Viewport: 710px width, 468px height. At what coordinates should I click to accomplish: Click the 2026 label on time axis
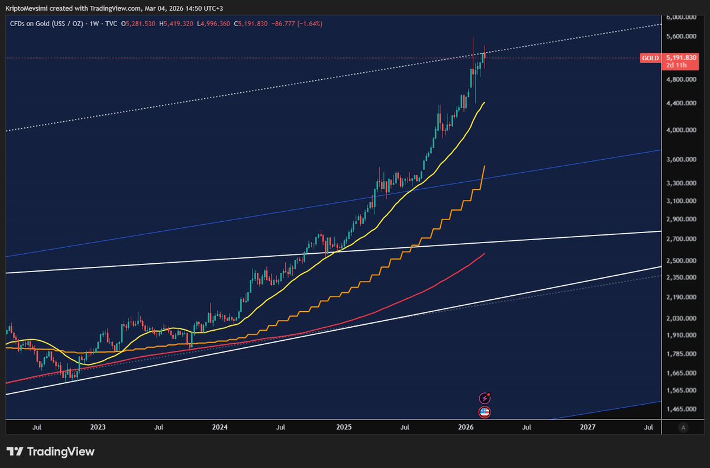[x=466, y=427]
